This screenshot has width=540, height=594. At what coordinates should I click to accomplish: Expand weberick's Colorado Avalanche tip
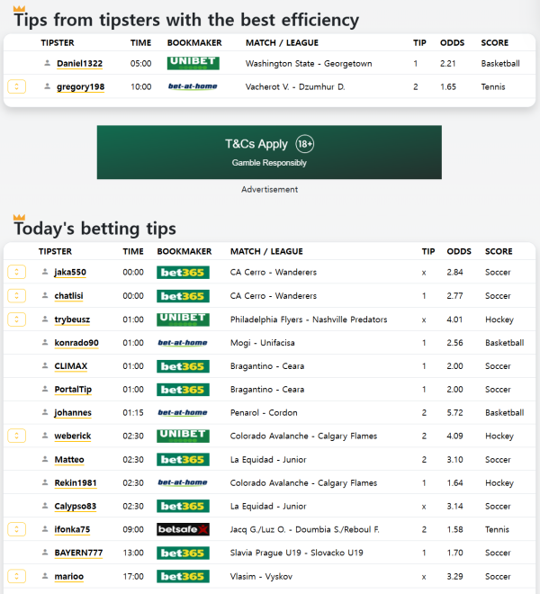(16, 436)
